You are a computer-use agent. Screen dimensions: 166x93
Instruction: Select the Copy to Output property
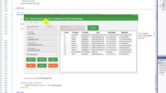(x=163, y=67)
